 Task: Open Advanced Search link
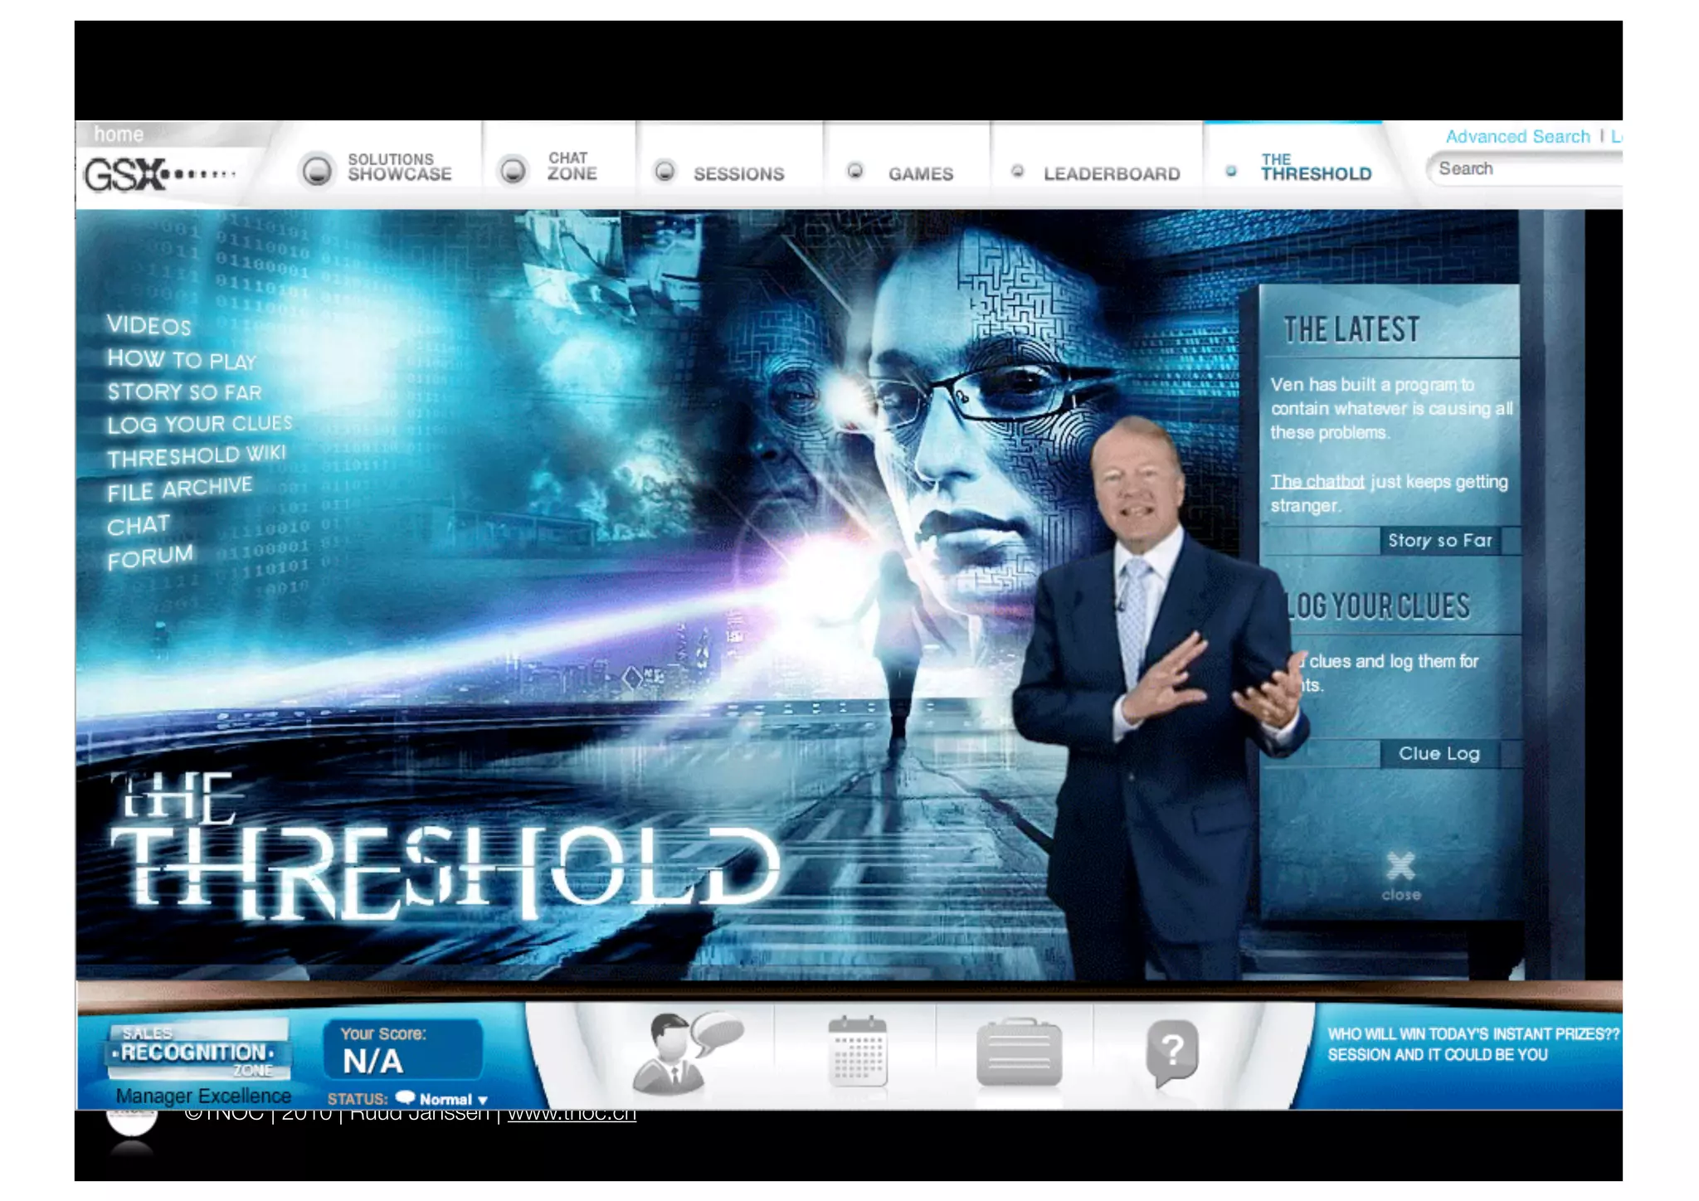coord(1516,136)
